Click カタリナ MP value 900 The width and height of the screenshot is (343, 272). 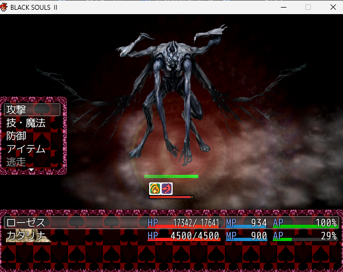point(259,236)
